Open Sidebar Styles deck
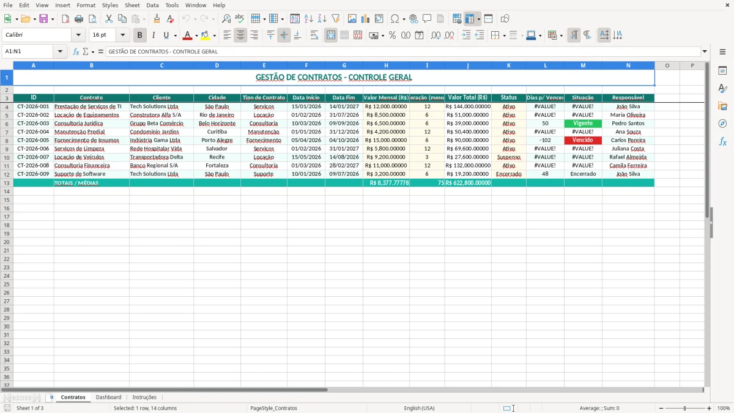This screenshot has height=413, width=734. 722,89
